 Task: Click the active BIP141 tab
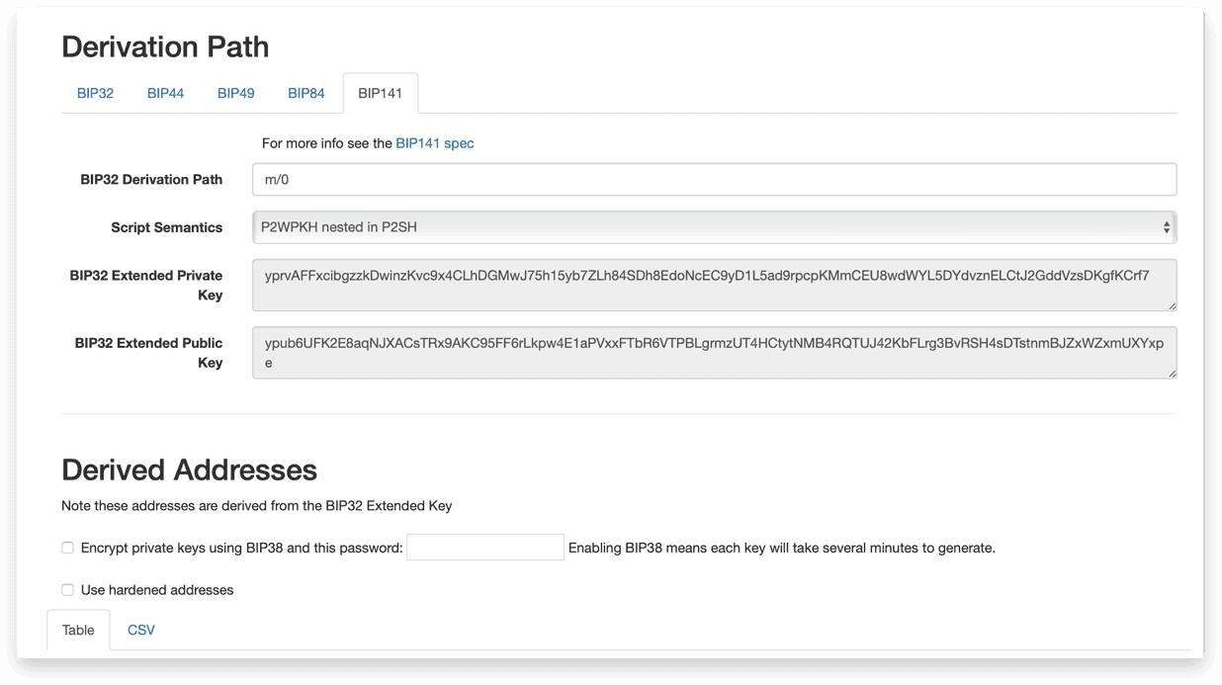point(380,93)
